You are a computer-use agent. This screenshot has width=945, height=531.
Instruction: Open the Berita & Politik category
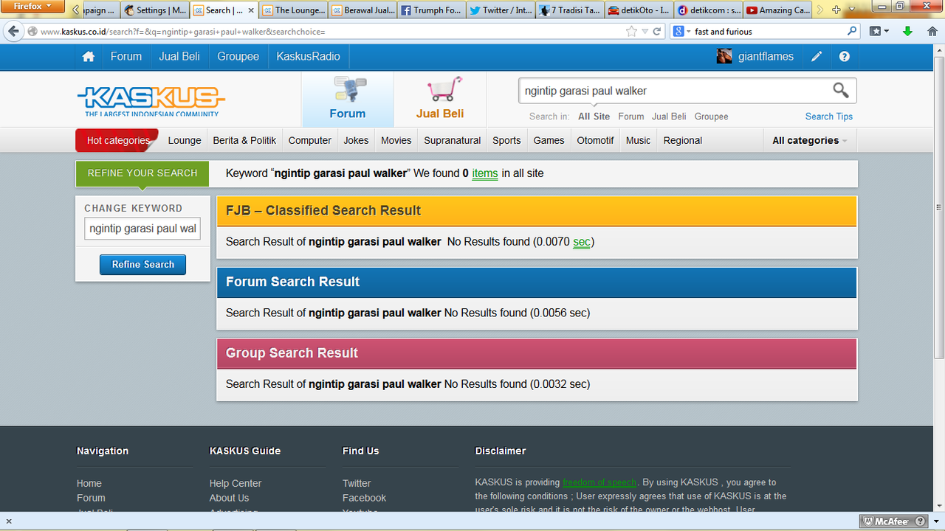click(x=244, y=140)
